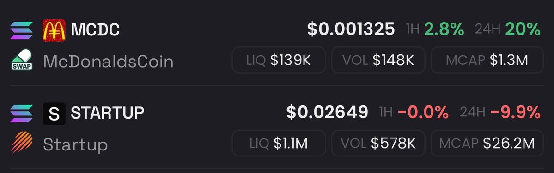Viewport: 554px width, 173px height.
Task: Click the MCDC LIQ $139K box
Action: pyautogui.click(x=279, y=60)
